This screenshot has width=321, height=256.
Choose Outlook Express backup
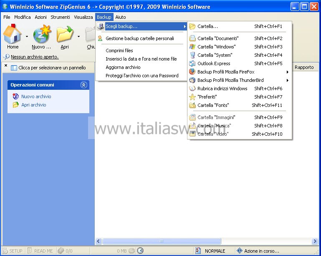(x=240, y=63)
